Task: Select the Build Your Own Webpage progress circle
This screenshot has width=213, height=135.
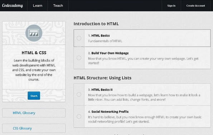Action: pyautogui.click(x=79, y=58)
